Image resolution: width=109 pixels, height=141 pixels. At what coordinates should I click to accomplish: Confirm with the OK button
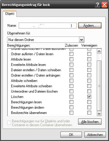[71, 135]
